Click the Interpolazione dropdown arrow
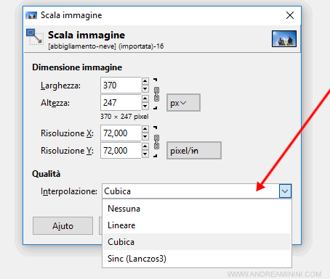This screenshot has height=279, width=330. pos(285,191)
